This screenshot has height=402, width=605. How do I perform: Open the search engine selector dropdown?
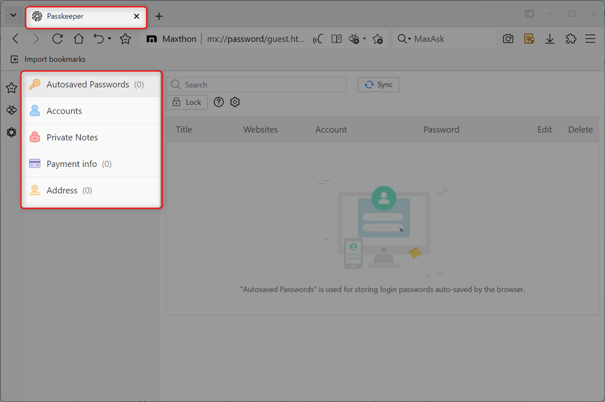[404, 39]
